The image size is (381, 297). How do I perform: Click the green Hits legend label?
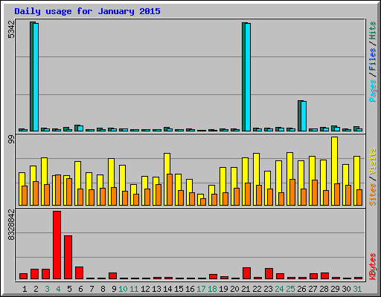[372, 30]
